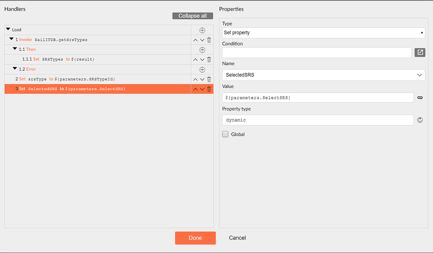The width and height of the screenshot is (433, 253).
Task: Enable the Global checkbox
Action: 225,134
